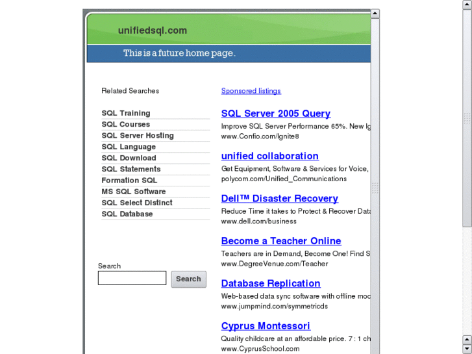Click the inner frame scroll-up arrow
The width and height of the screenshot is (472, 354).
[x=375, y=14]
